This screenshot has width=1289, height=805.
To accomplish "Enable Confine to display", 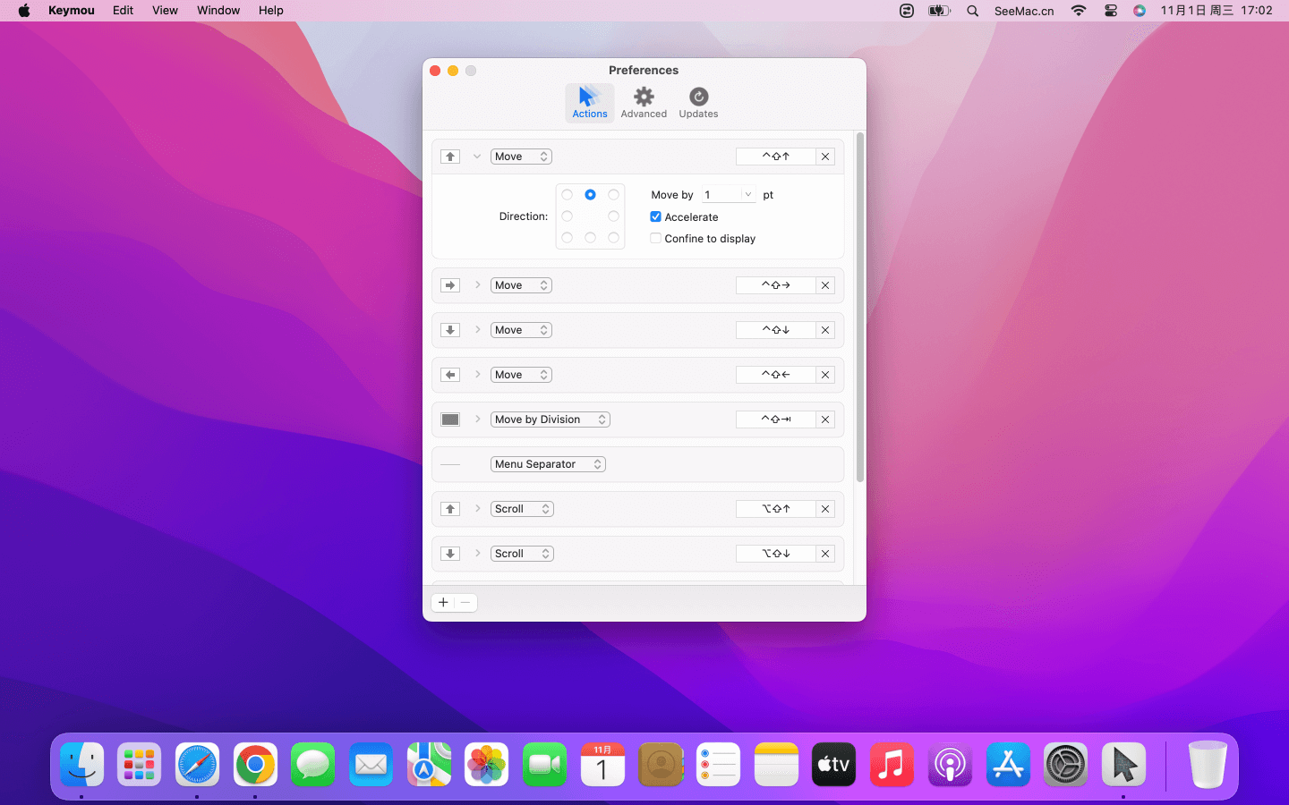I will (656, 238).
